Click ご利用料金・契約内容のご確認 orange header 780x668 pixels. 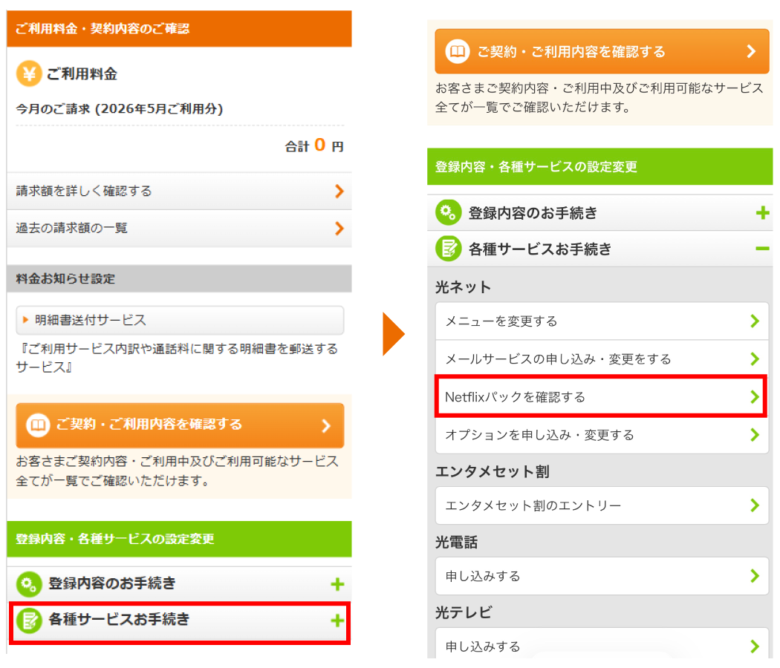pos(179,28)
